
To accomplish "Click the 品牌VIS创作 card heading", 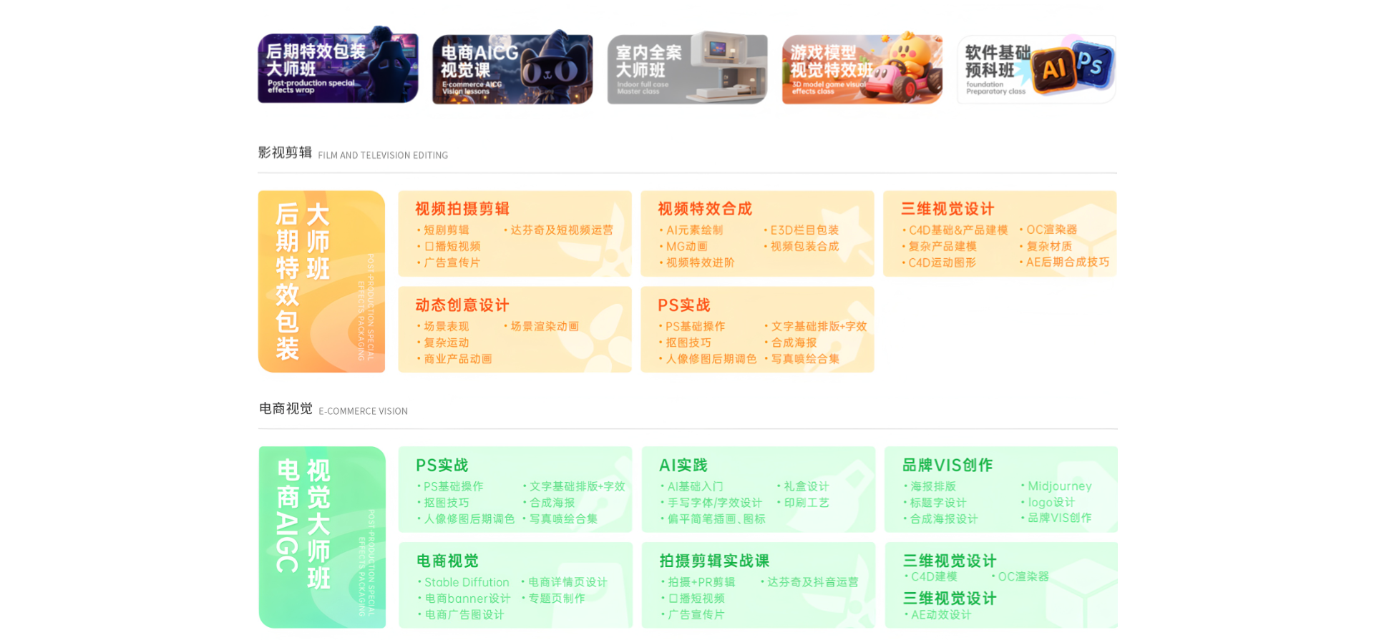I will pyautogui.click(x=947, y=466).
